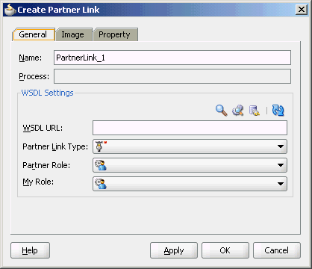Click the Partner Role person icon
The image size is (312, 269).
(x=101, y=165)
